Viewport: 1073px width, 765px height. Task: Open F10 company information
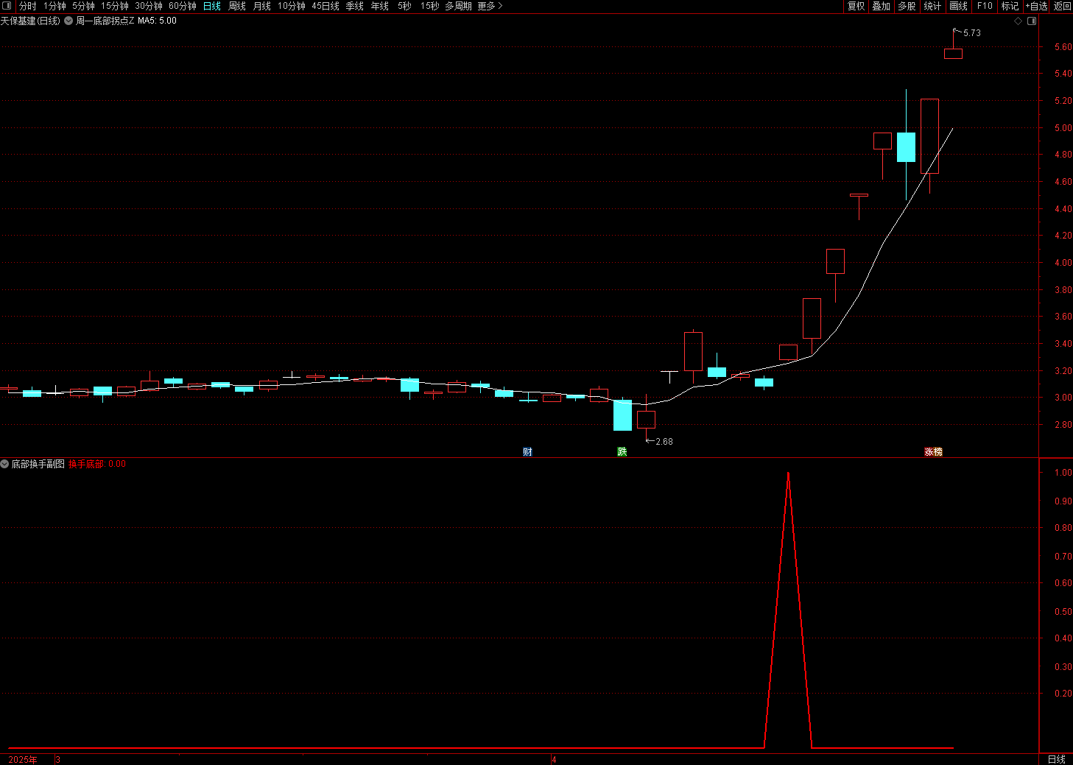pos(985,6)
